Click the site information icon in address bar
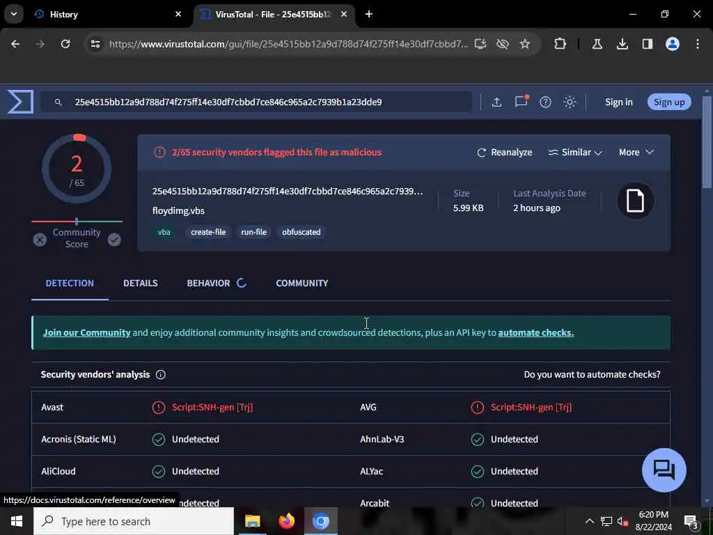Image resolution: width=713 pixels, height=535 pixels. tap(95, 44)
